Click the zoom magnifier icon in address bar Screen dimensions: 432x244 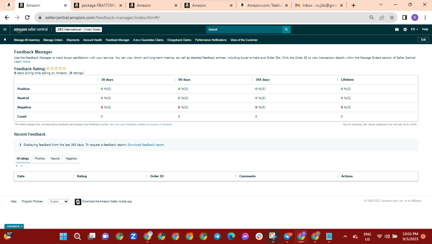point(372,17)
